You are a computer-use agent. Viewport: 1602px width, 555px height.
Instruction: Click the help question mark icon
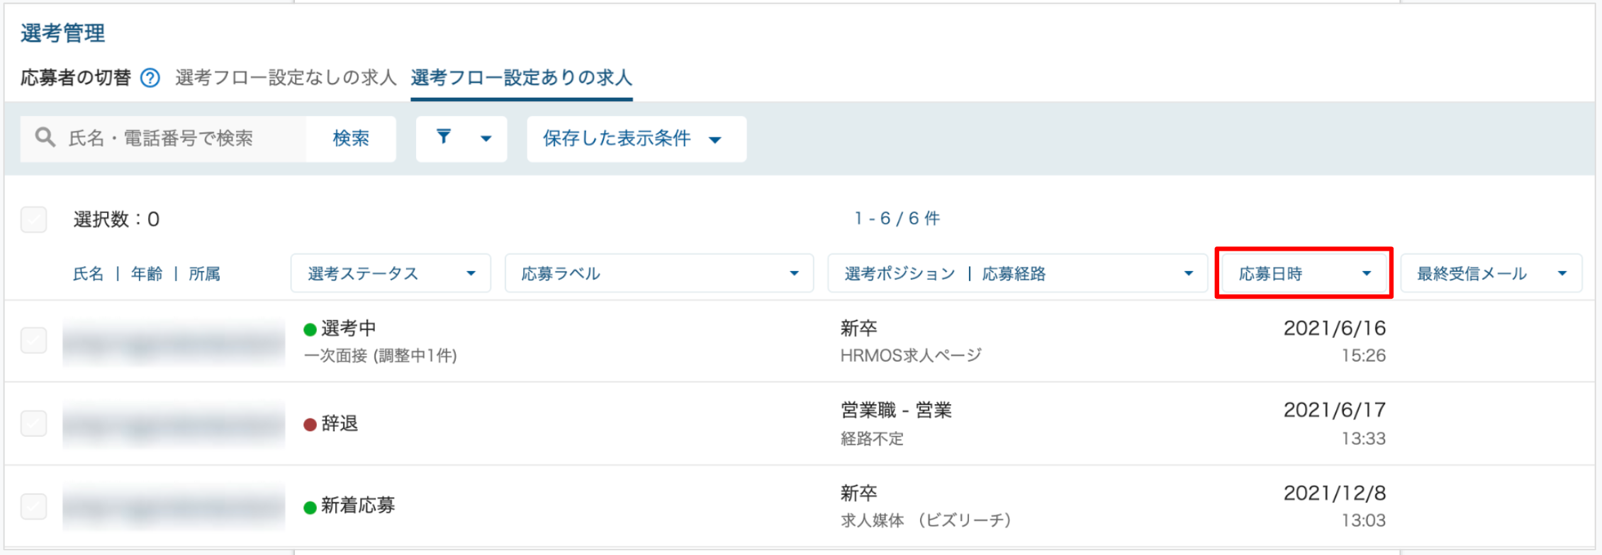tap(150, 78)
